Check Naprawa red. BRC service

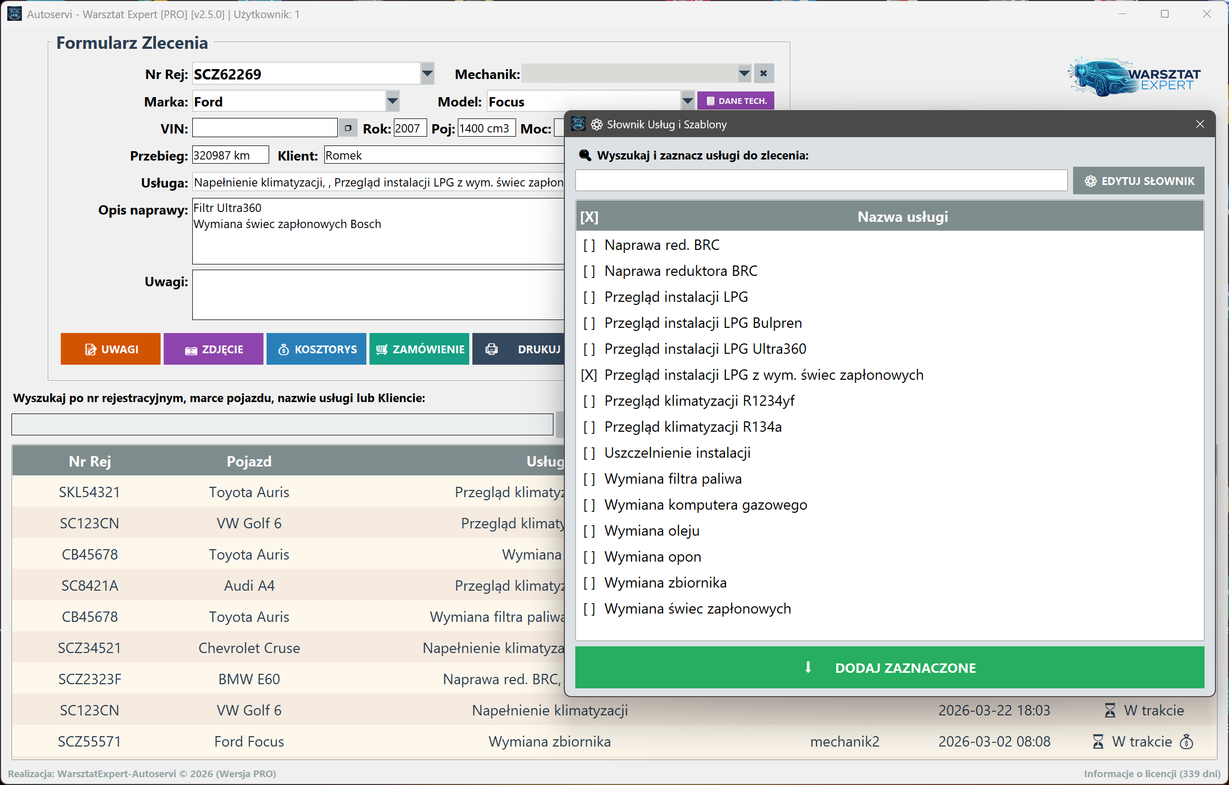click(589, 245)
